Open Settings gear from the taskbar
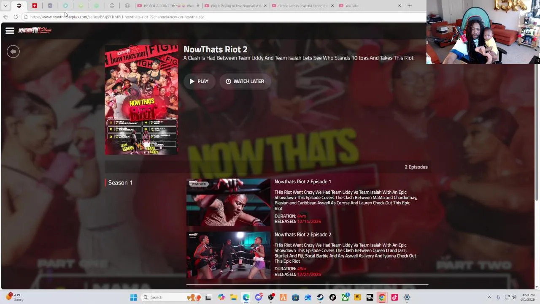This screenshot has width=540, height=304. pyautogui.click(x=407, y=297)
